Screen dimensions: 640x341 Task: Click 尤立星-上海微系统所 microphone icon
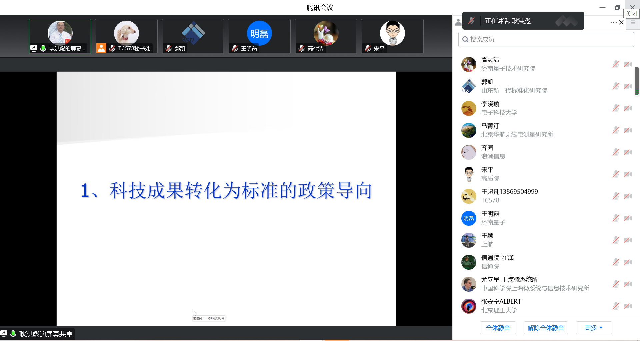[x=616, y=284]
